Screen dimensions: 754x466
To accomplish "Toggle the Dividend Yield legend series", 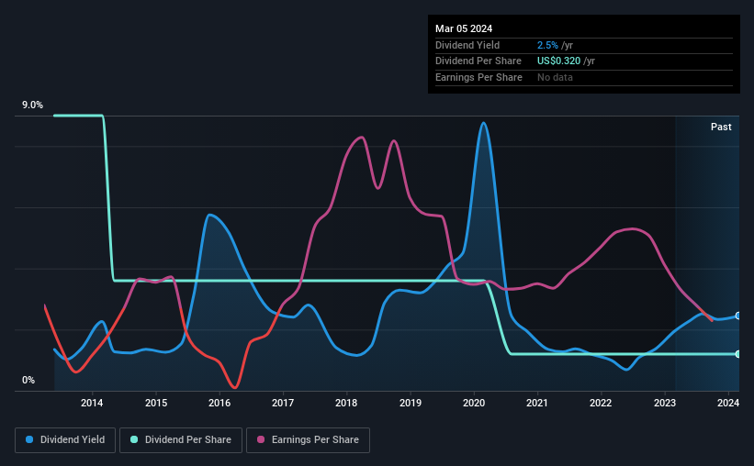I will pos(65,439).
